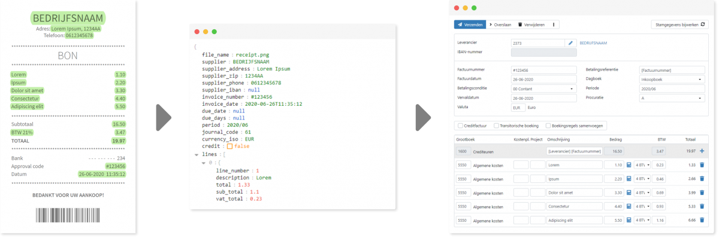Click calculator icon in Lorem row
The image size is (719, 238).
629,164
